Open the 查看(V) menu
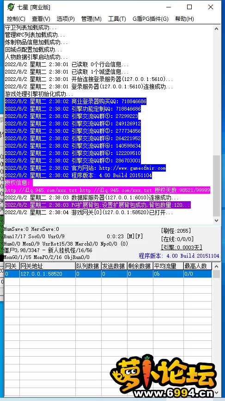 click(x=41, y=19)
